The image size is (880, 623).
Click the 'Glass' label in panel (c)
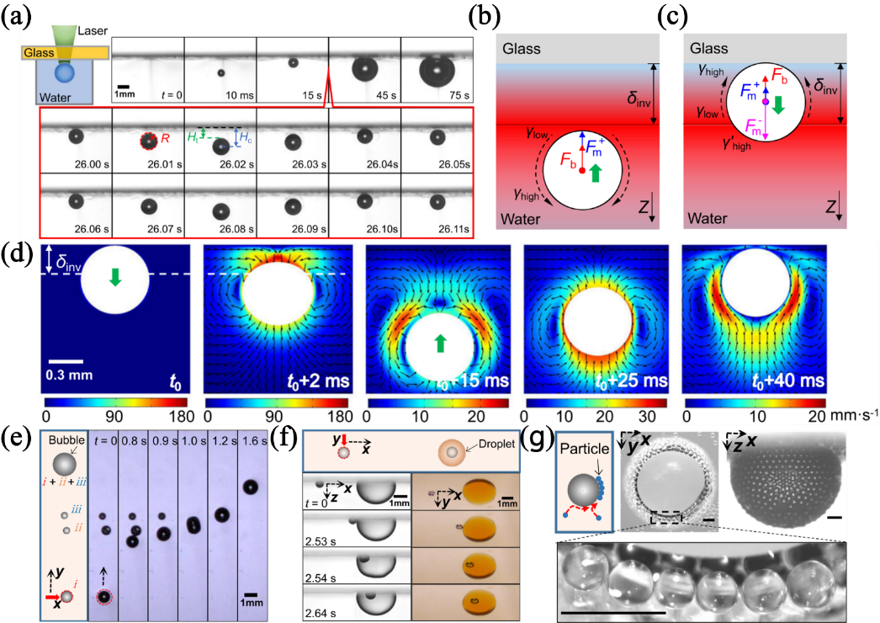tap(709, 49)
